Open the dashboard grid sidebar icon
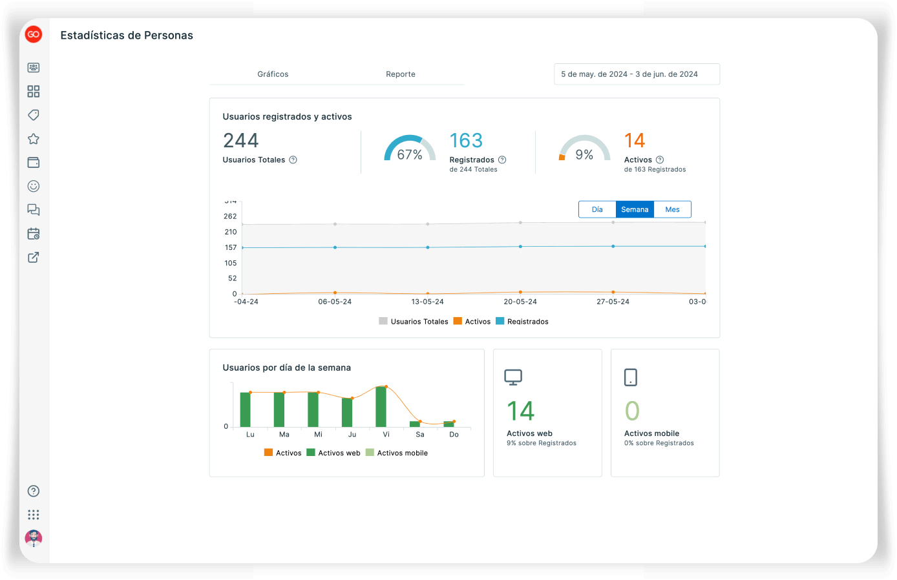The width and height of the screenshot is (897, 580). click(x=34, y=92)
